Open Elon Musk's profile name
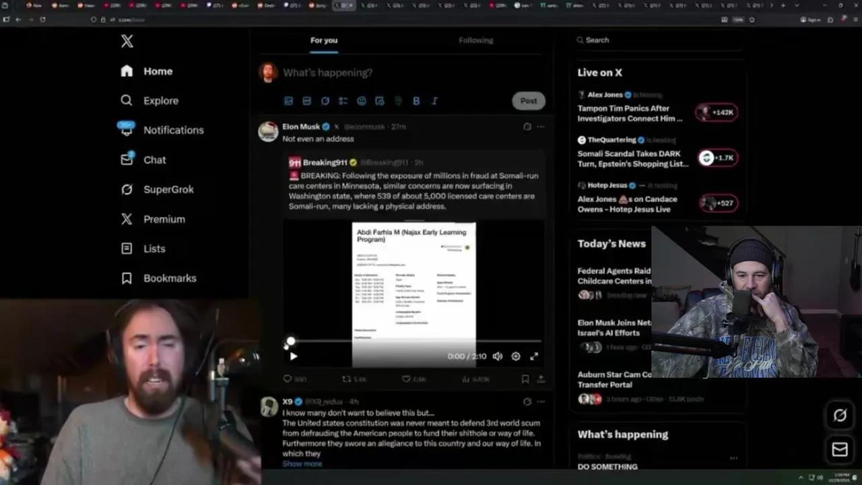862x485 pixels. (301, 127)
